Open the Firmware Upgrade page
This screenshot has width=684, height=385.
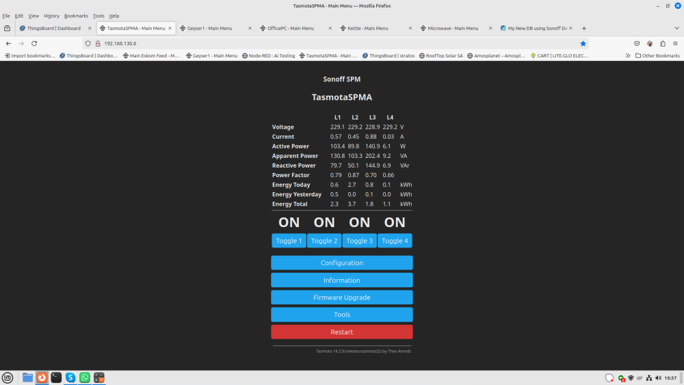pos(341,297)
